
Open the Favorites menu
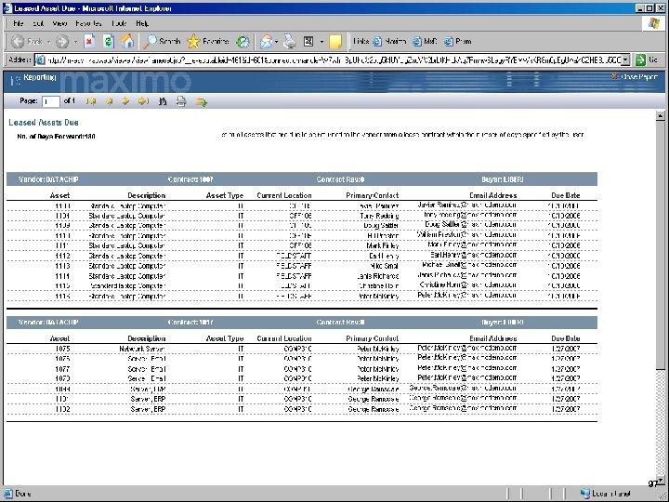[88, 23]
